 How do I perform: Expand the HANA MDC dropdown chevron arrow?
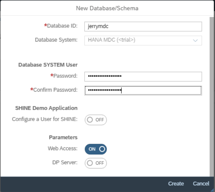click(195, 40)
